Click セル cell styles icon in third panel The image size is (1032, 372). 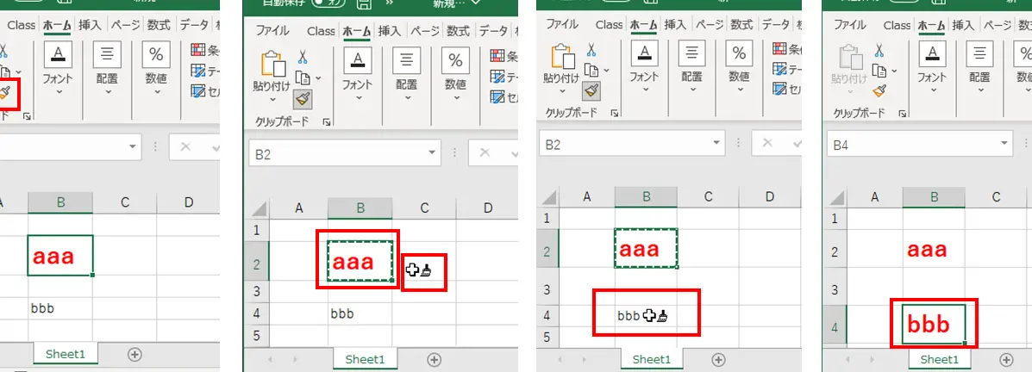coord(780,90)
